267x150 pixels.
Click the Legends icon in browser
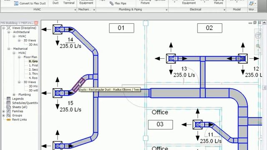click(8, 99)
